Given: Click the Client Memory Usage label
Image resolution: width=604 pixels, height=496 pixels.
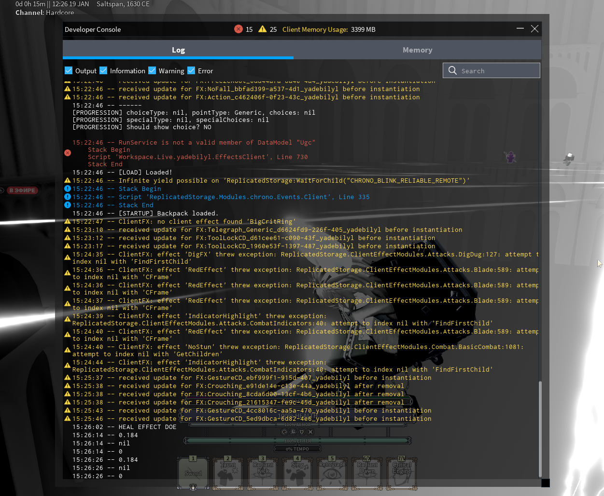Looking at the screenshot, I should click(315, 29).
